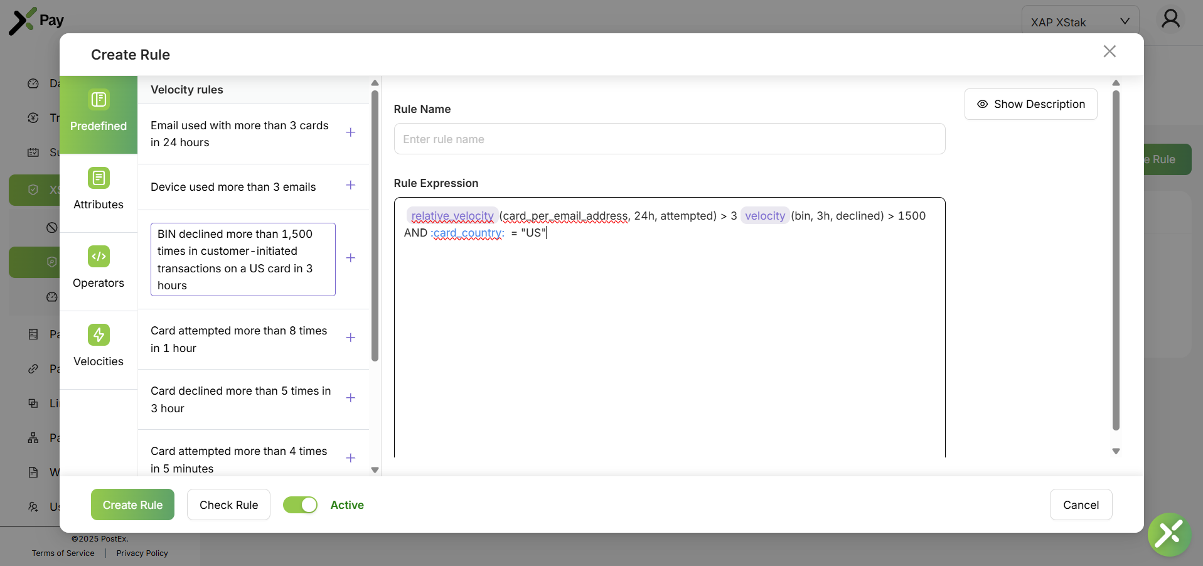Click the user profile icon
The height and width of the screenshot is (566, 1203).
(1170, 19)
